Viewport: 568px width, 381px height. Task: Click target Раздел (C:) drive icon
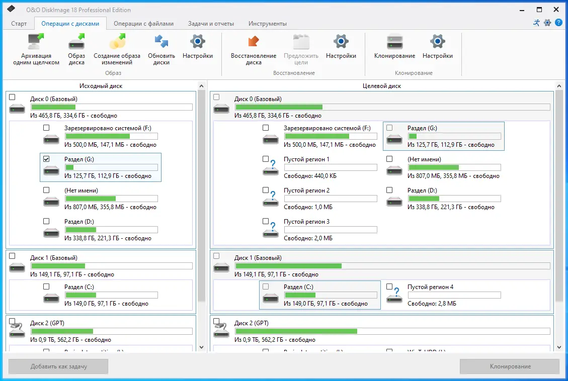click(x=271, y=298)
